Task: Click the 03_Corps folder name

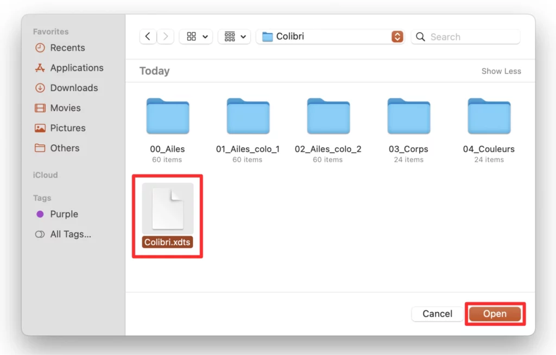Action: [408, 149]
